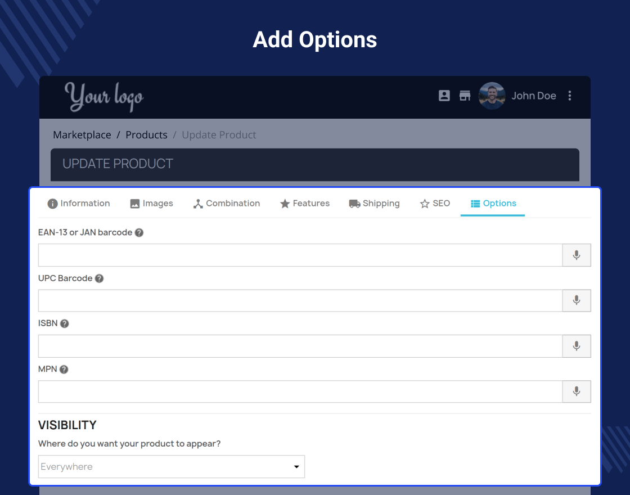Image resolution: width=630 pixels, height=495 pixels.
Task: Switch to the Information tab
Action: [x=79, y=203]
